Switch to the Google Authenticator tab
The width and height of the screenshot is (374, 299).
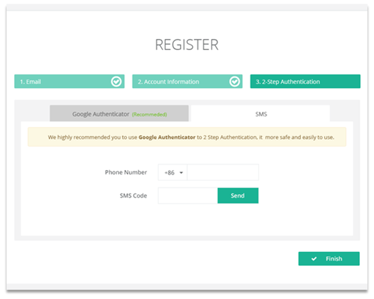(x=120, y=114)
